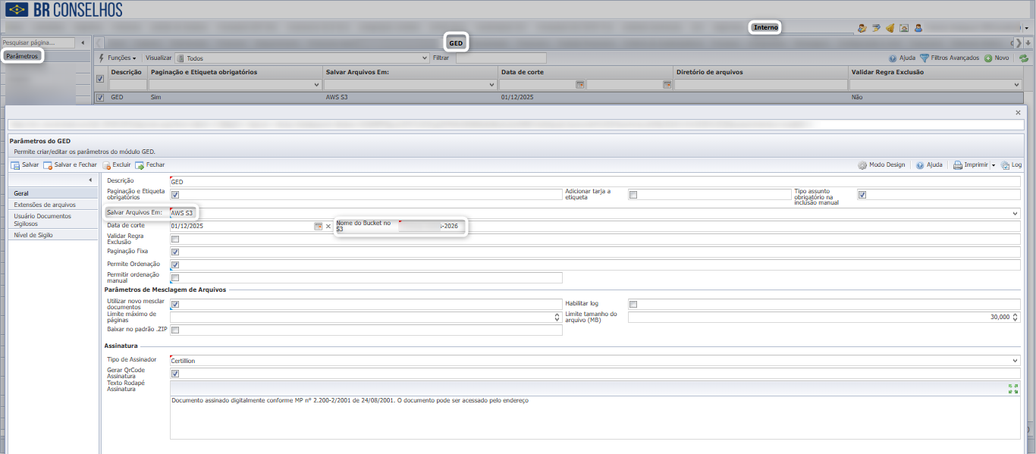Click the Excluir icon

(107, 165)
